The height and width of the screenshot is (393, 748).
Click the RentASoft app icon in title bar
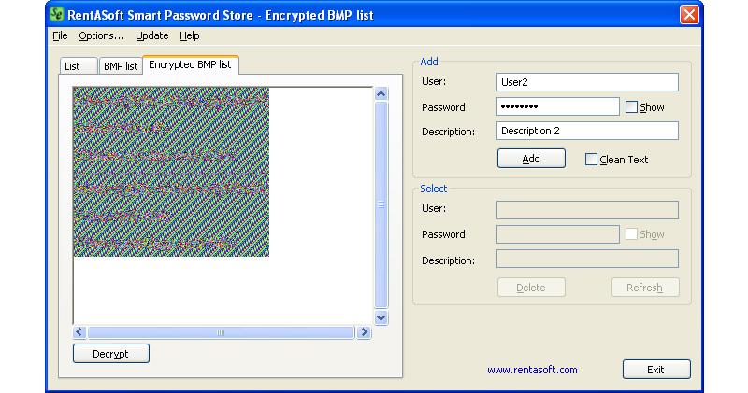(57, 14)
